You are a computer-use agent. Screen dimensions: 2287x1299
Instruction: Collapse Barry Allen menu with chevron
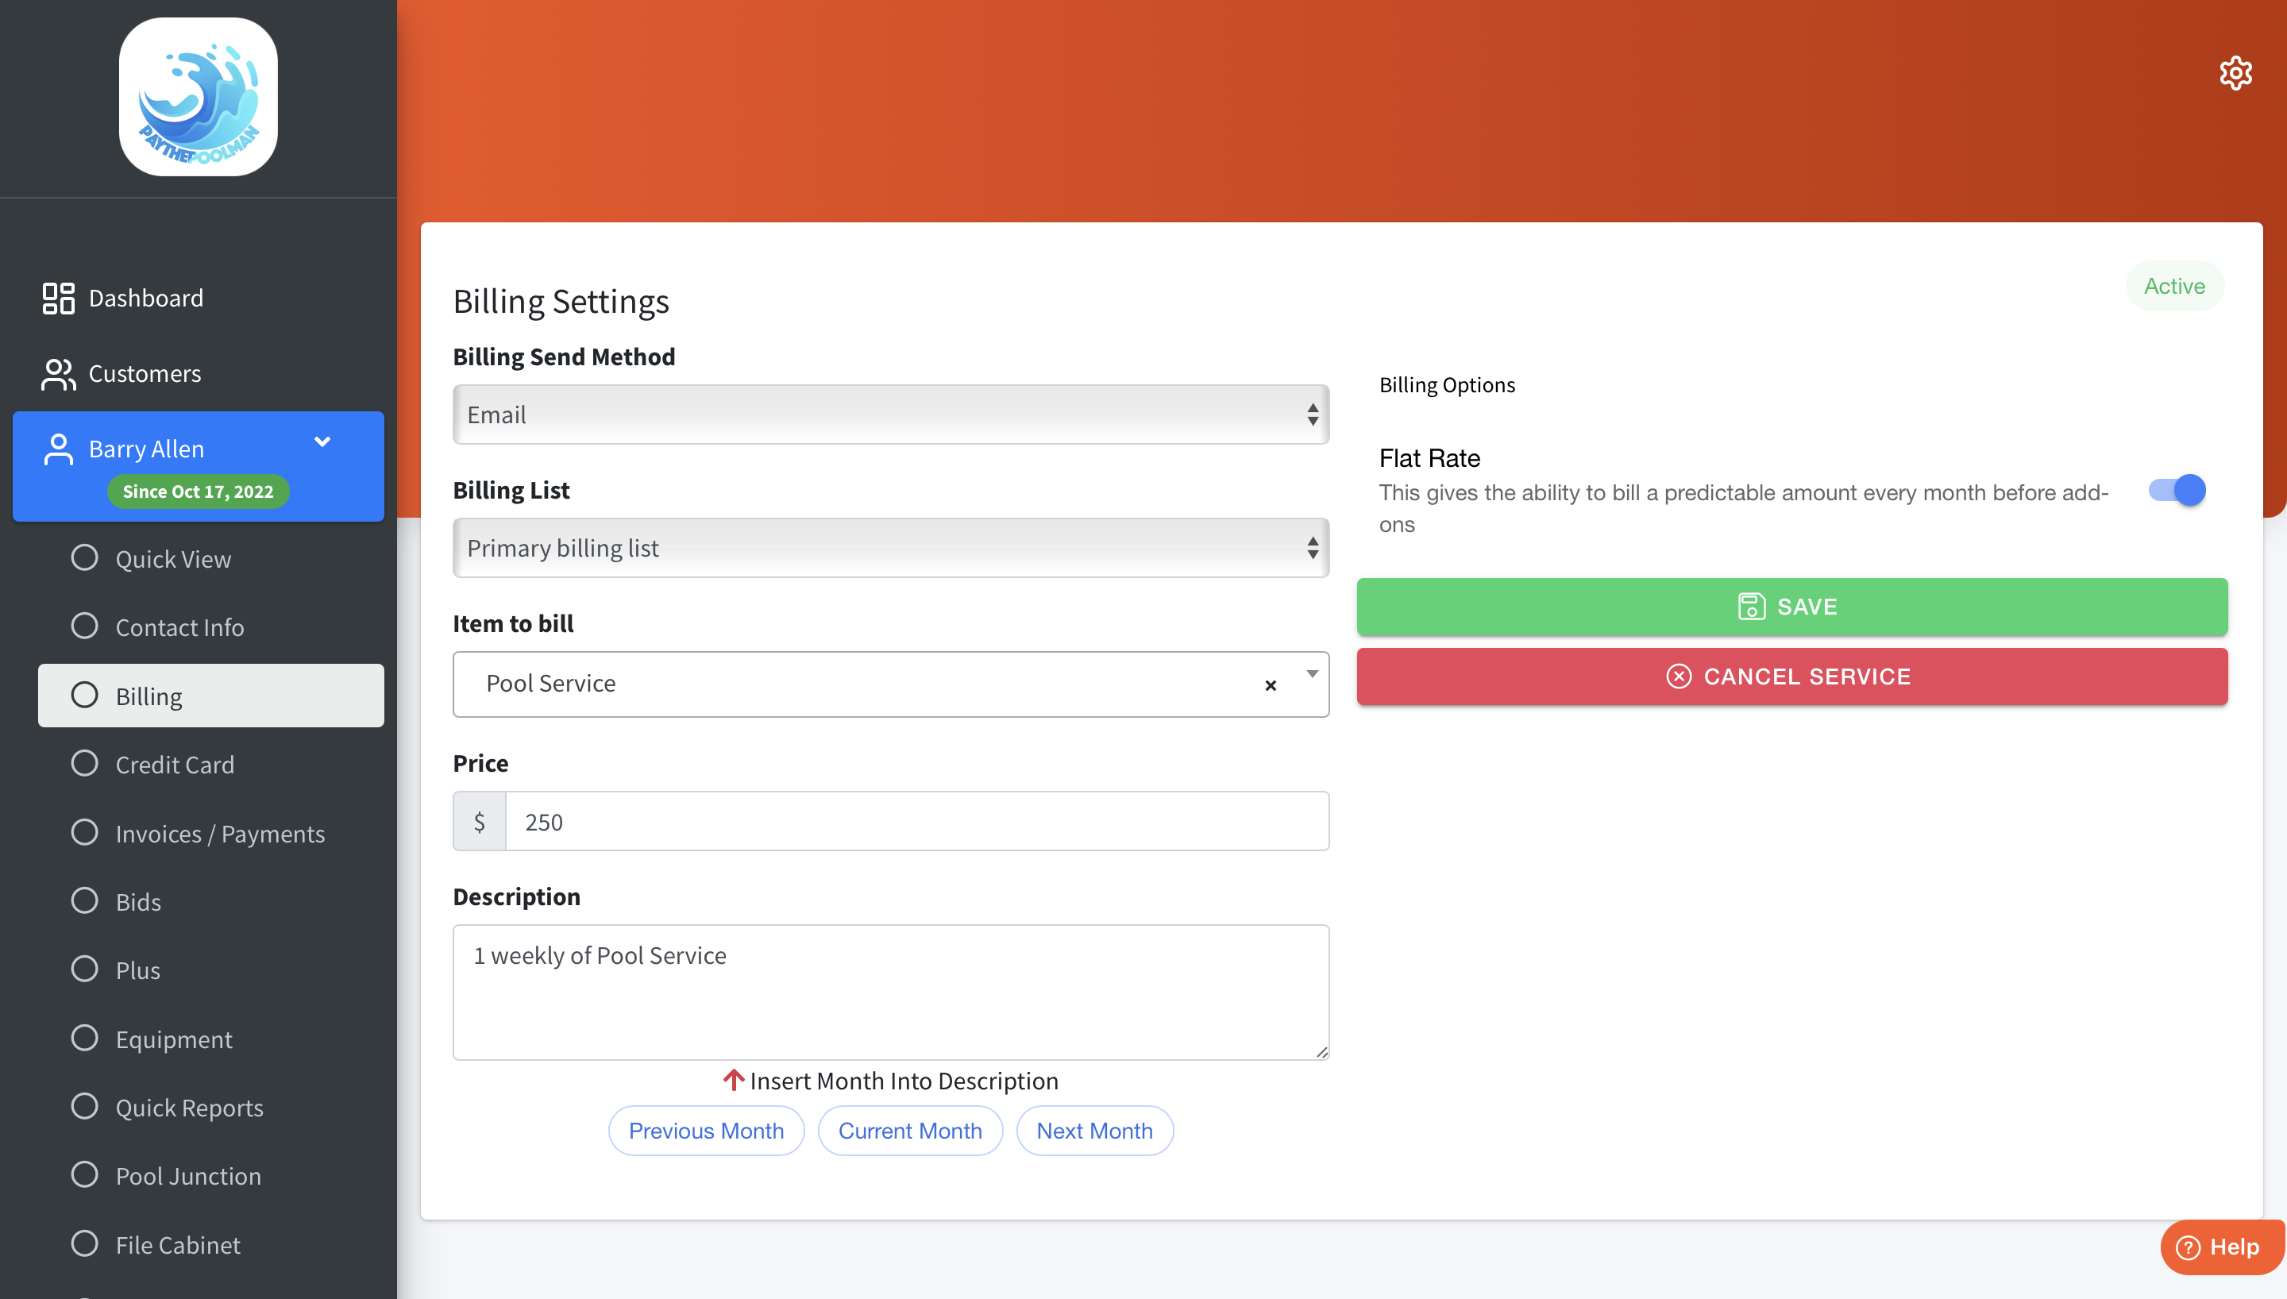[x=322, y=441]
